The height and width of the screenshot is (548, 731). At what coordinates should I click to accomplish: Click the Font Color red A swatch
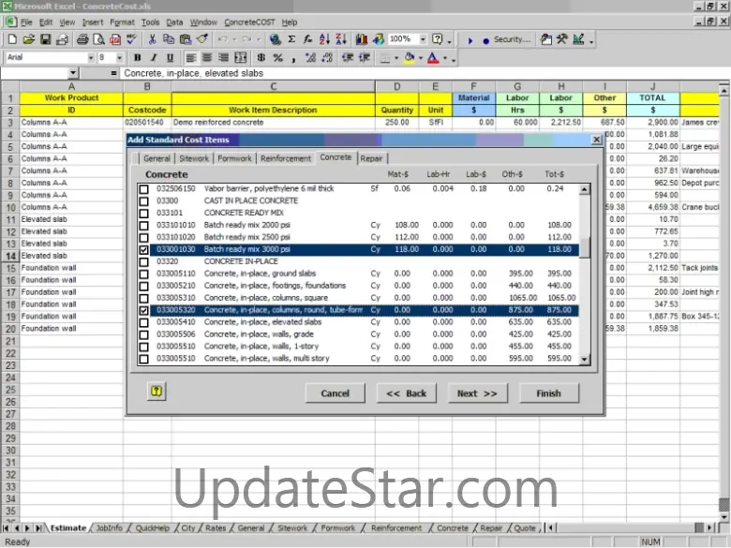pos(434,58)
